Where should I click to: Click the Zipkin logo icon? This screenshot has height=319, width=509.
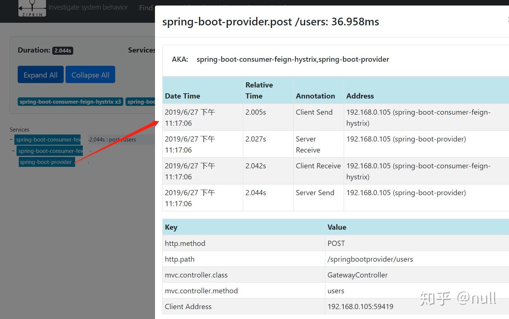tap(32, 8)
